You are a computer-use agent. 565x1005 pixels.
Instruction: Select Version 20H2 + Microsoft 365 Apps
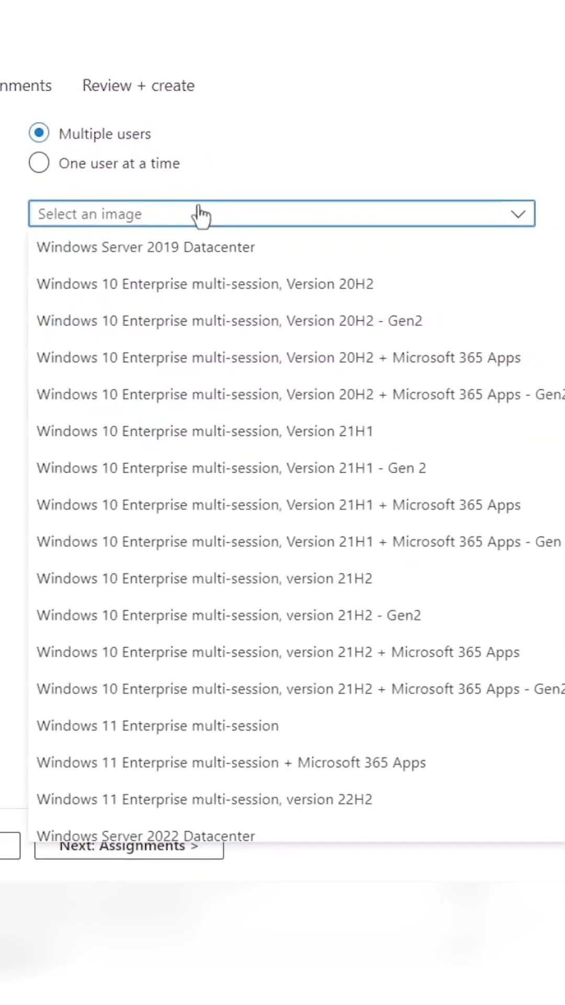278,358
